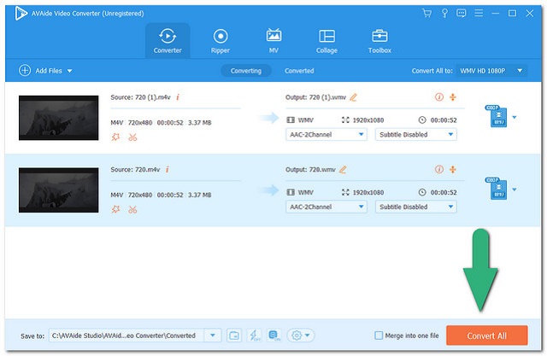
Task: Click the 1920x1080 resolution of 720.wmv
Action: (368, 193)
